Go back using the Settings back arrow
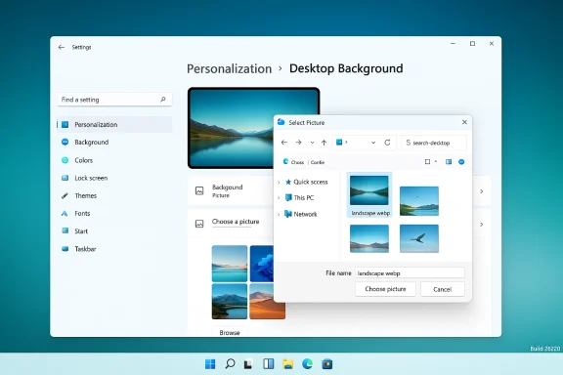This screenshot has height=375, width=563. 62,47
